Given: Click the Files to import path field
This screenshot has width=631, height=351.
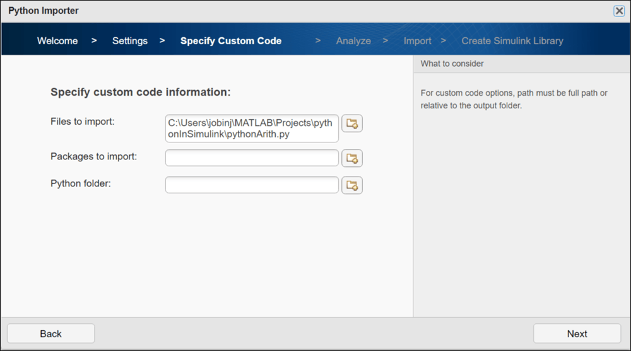Looking at the screenshot, I should tap(252, 129).
